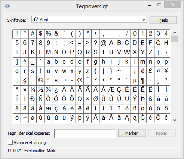
Task: Click the Marker button
Action: click(132, 133)
